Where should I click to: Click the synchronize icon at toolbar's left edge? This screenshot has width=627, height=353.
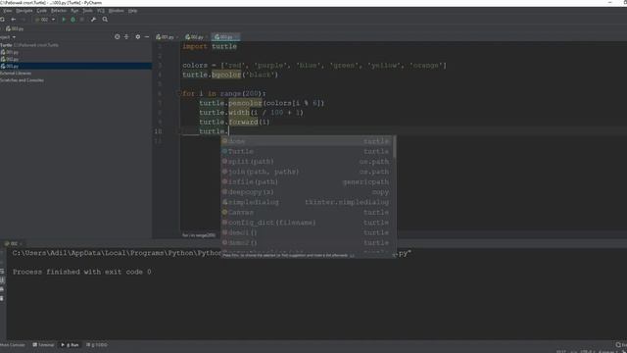2,20
